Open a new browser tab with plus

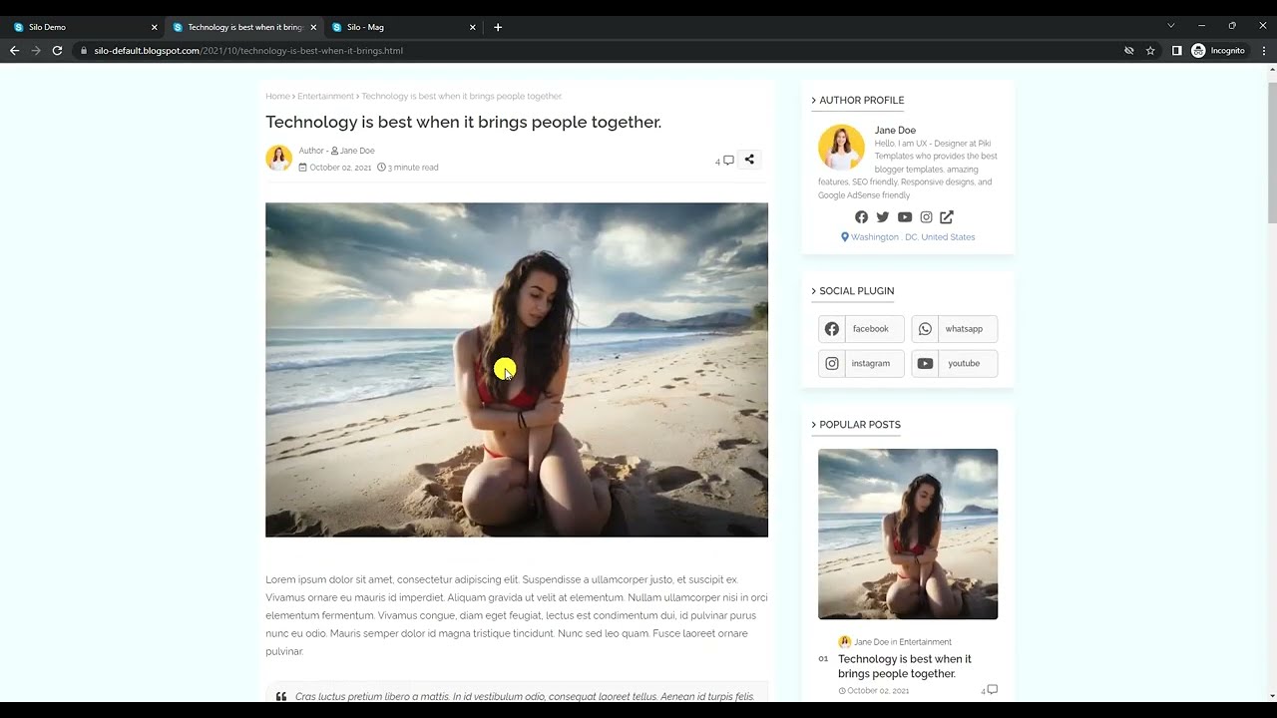point(498,27)
